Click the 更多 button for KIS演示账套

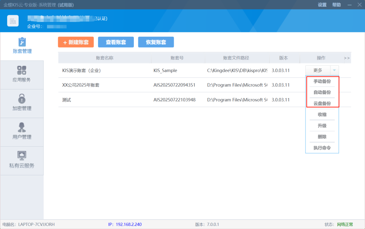coord(318,70)
